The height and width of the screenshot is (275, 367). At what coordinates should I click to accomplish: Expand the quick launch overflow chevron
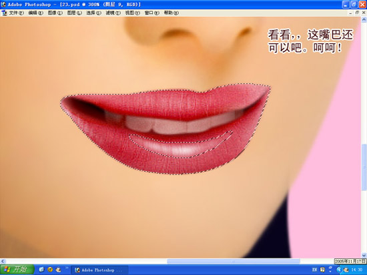67,268
